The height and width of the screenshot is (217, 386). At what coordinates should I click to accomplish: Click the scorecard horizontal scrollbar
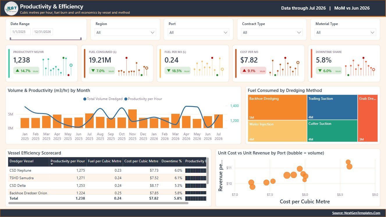click(98, 203)
